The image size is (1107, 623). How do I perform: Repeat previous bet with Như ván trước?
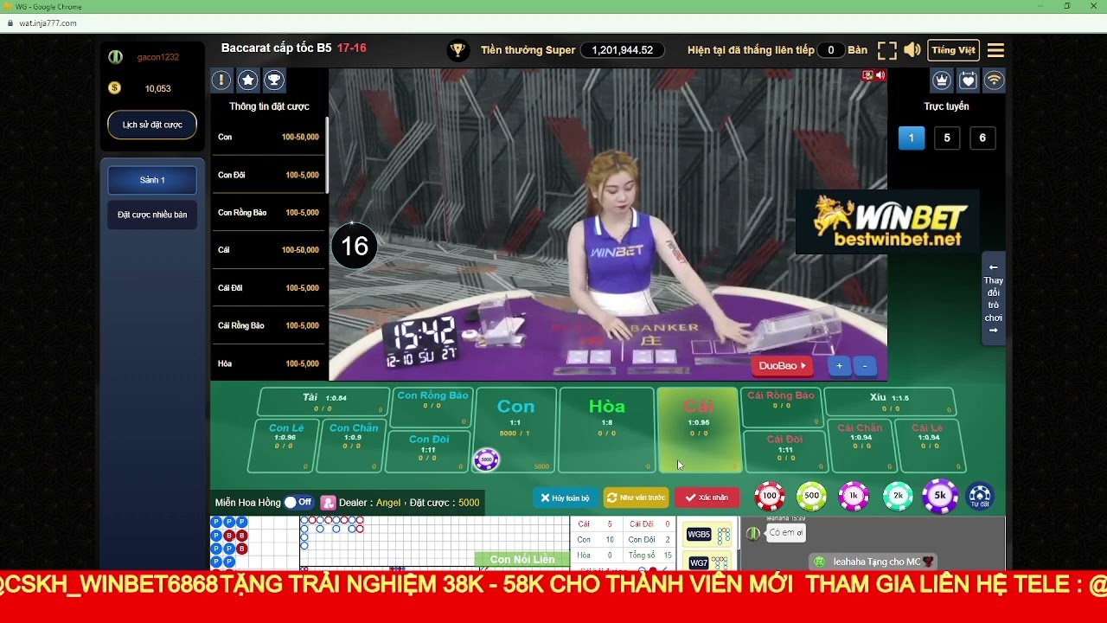pos(636,498)
